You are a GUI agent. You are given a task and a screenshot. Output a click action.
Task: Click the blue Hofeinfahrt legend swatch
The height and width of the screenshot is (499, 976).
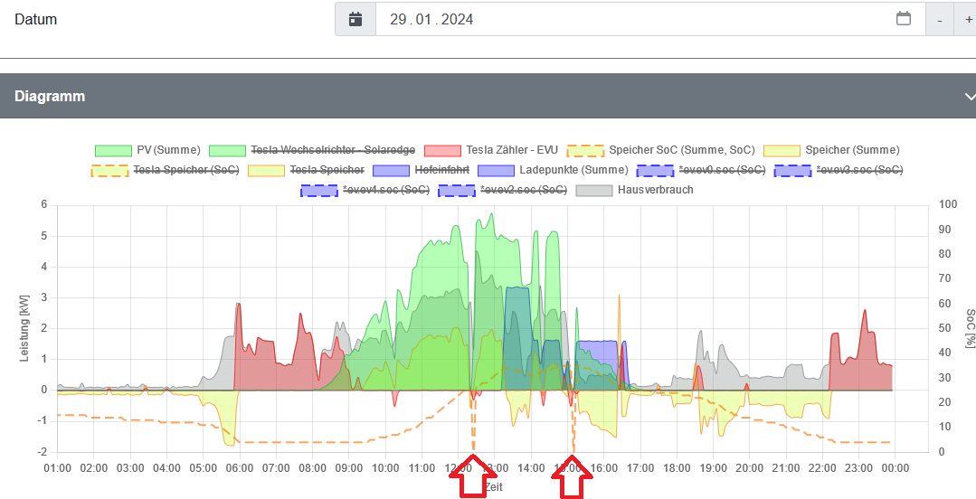[391, 170]
